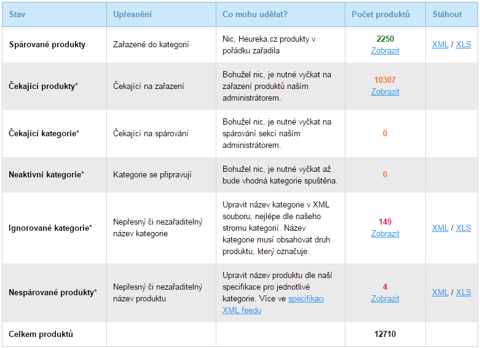This screenshot has width=480, height=348.
Task: Click the Čekající kategorie row label
Action: pyautogui.click(x=44, y=133)
